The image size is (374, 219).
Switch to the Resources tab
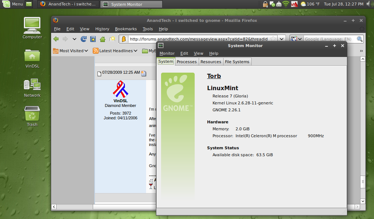click(211, 62)
